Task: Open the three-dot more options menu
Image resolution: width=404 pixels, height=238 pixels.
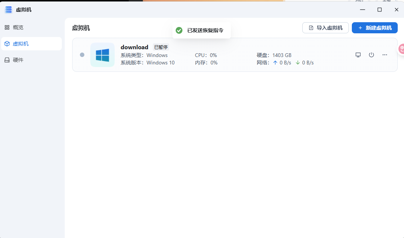Action: tap(385, 55)
